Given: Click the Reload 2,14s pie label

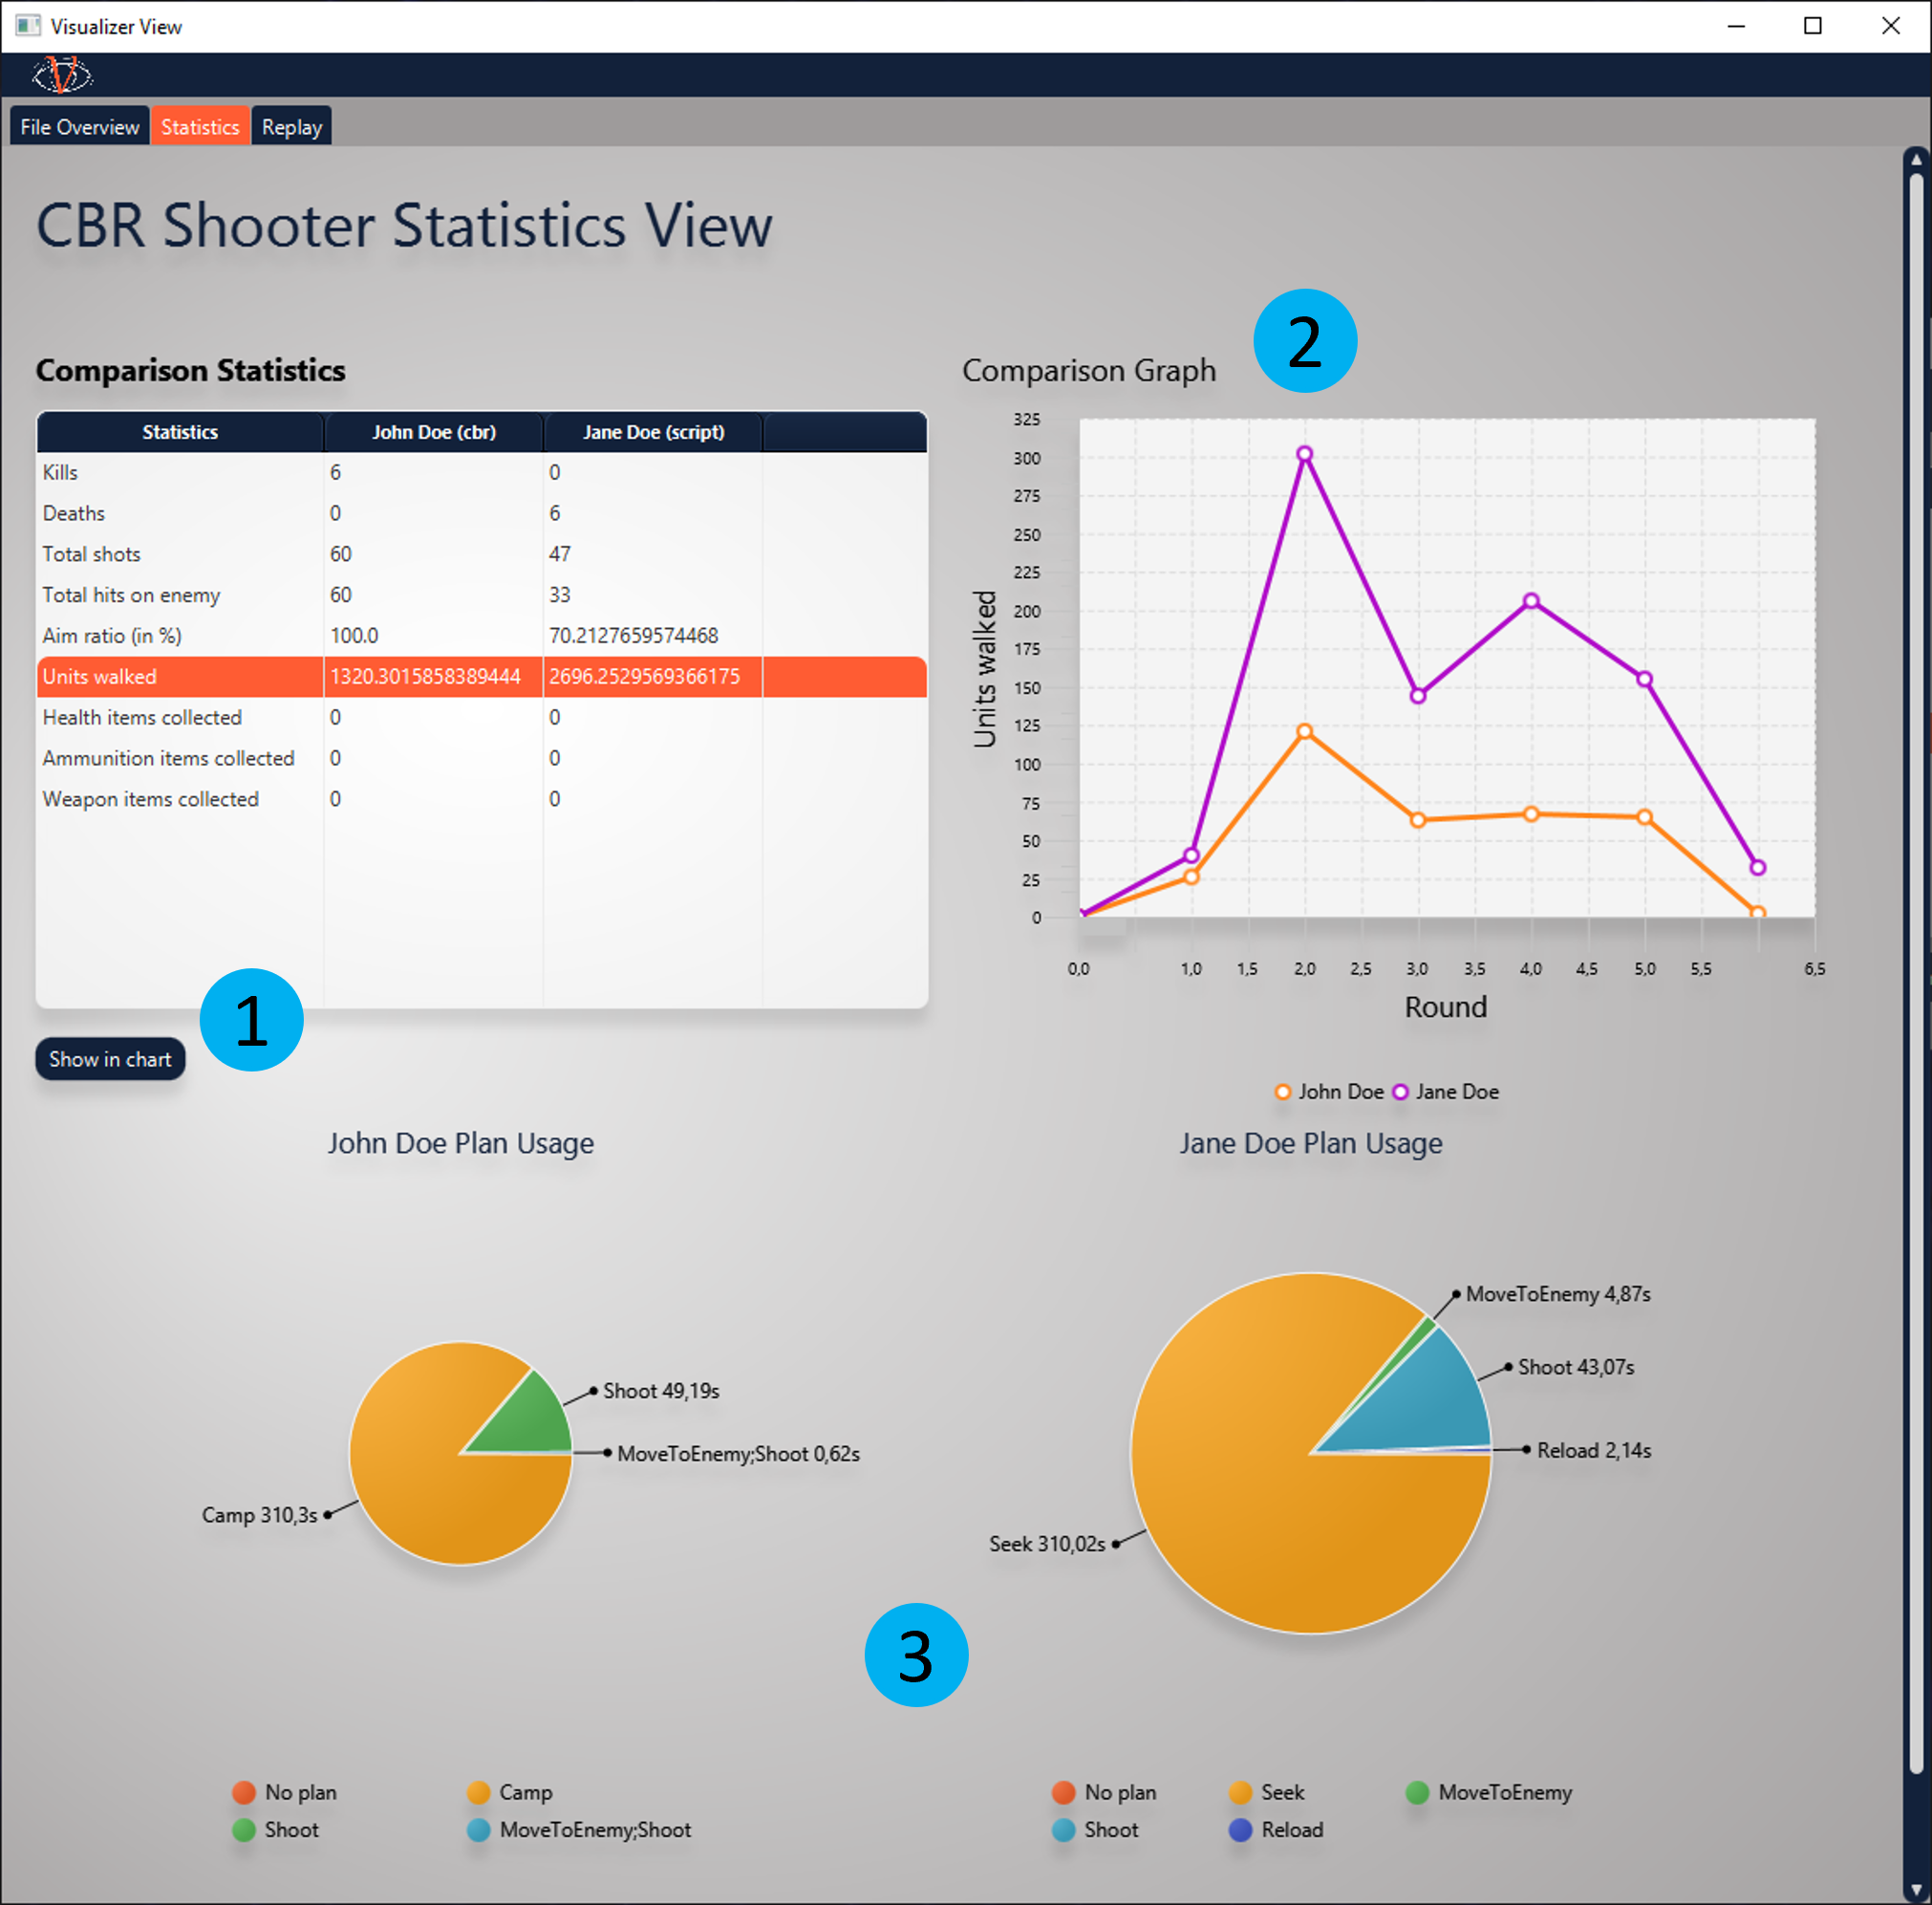Looking at the screenshot, I should tap(1594, 1451).
